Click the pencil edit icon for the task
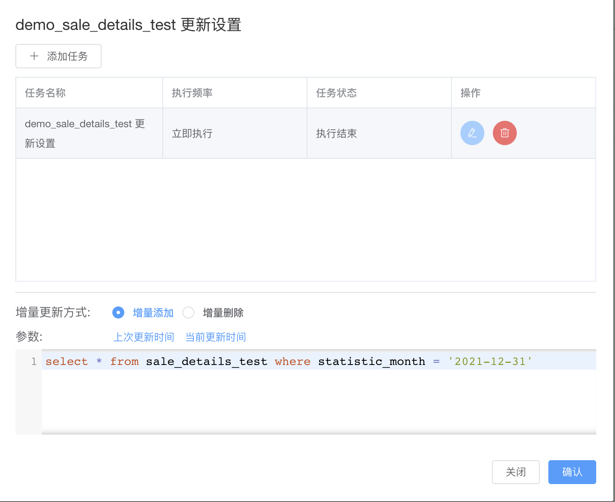 click(472, 133)
